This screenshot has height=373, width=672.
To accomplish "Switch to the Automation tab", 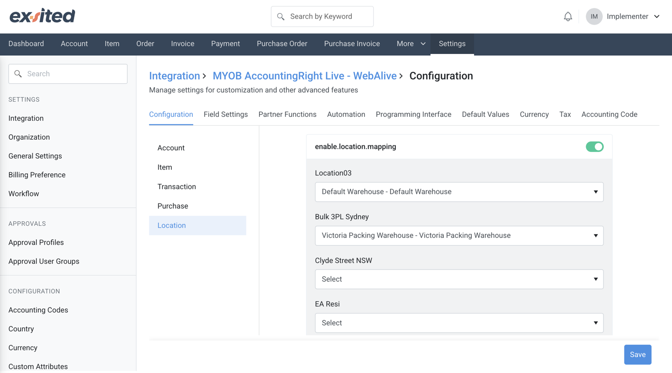I will 346,115.
